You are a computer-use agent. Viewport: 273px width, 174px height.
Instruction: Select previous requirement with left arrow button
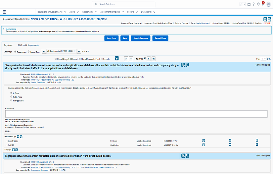(44, 51)
